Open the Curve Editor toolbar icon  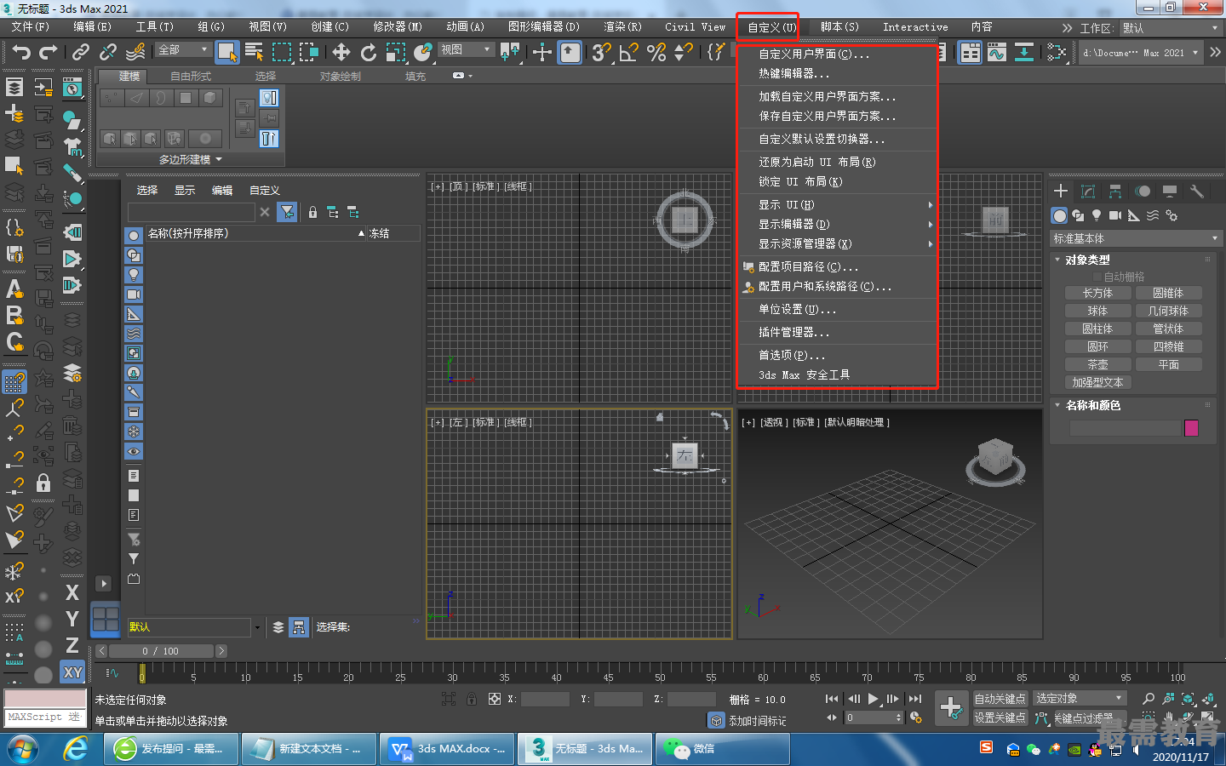pos(997,53)
